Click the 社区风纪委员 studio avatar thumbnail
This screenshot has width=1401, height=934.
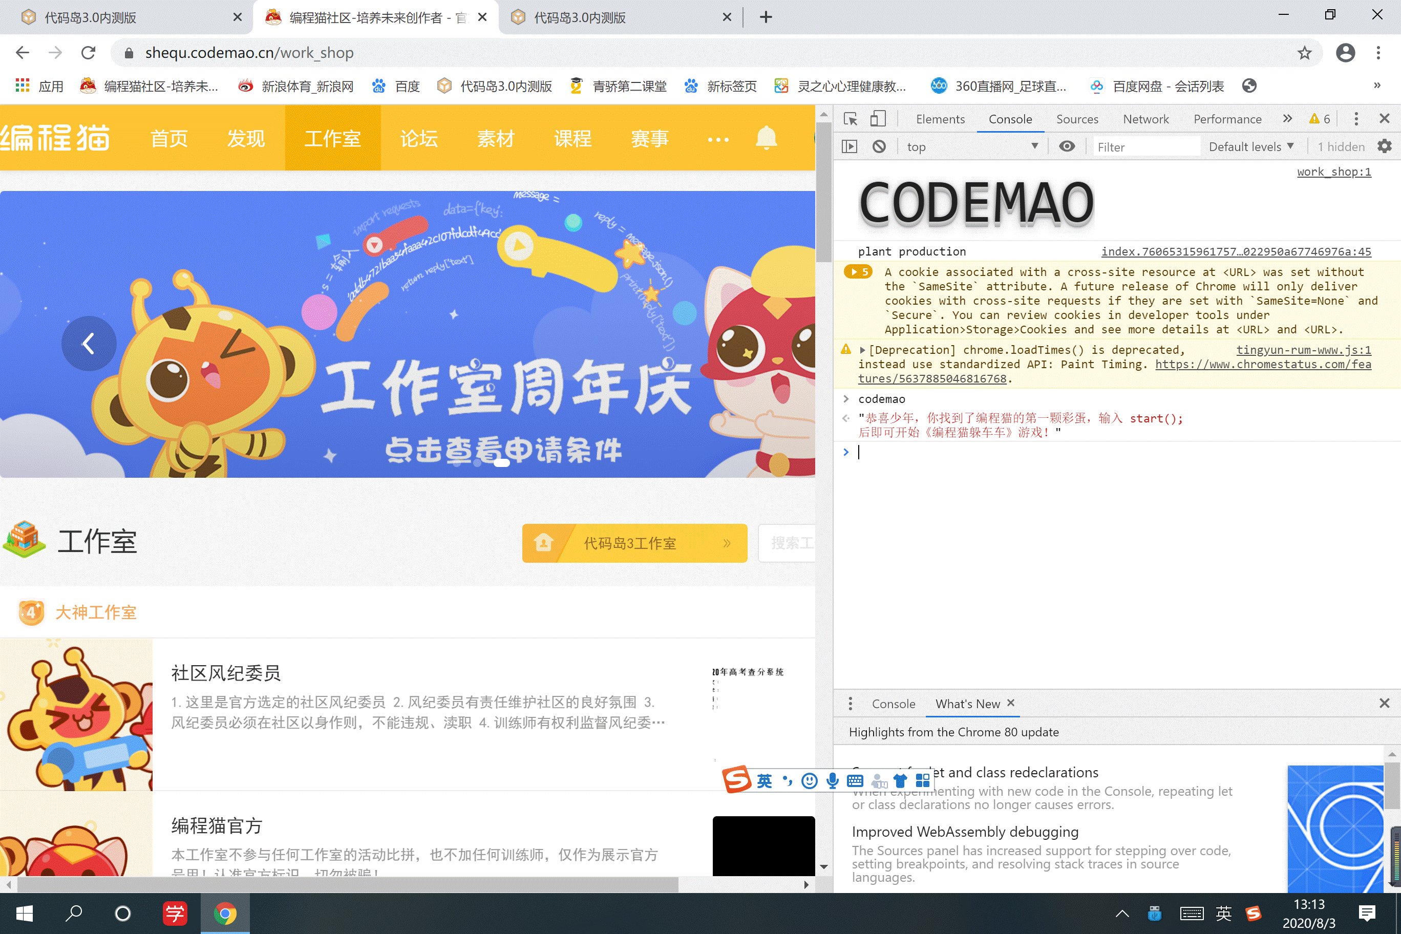pos(76,714)
